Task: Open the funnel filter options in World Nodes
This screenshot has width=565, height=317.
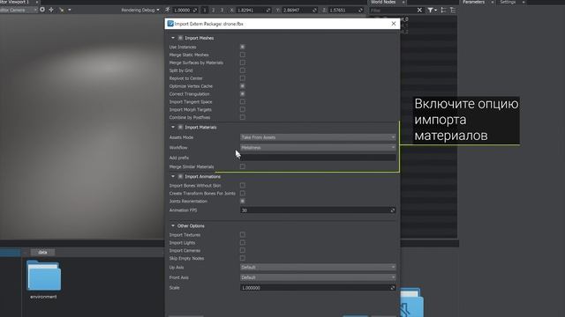Action: click(x=432, y=10)
